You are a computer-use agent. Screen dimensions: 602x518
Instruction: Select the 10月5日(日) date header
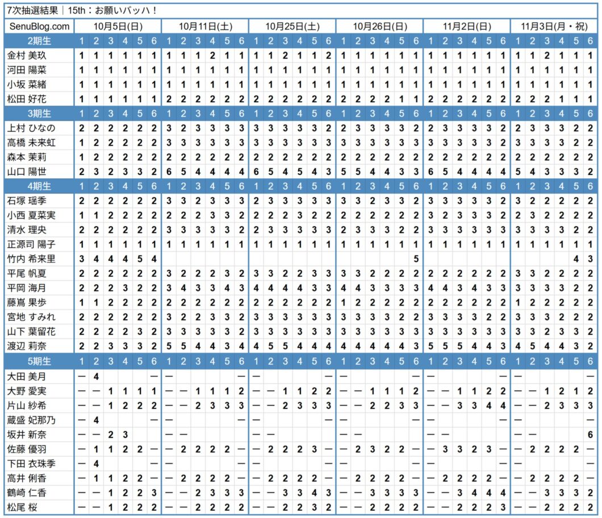(x=118, y=27)
